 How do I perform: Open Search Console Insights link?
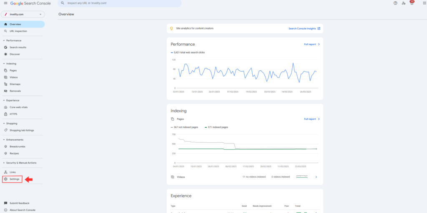pyautogui.click(x=304, y=28)
